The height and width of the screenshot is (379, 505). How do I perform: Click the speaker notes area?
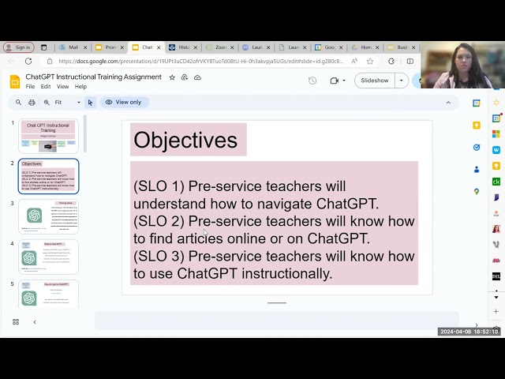coord(276,321)
